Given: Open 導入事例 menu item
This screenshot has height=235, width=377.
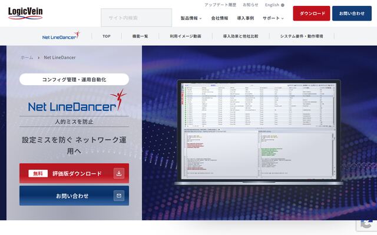Looking at the screenshot, I should click(245, 18).
